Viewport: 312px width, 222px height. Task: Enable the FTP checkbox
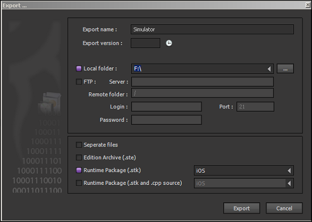point(79,82)
